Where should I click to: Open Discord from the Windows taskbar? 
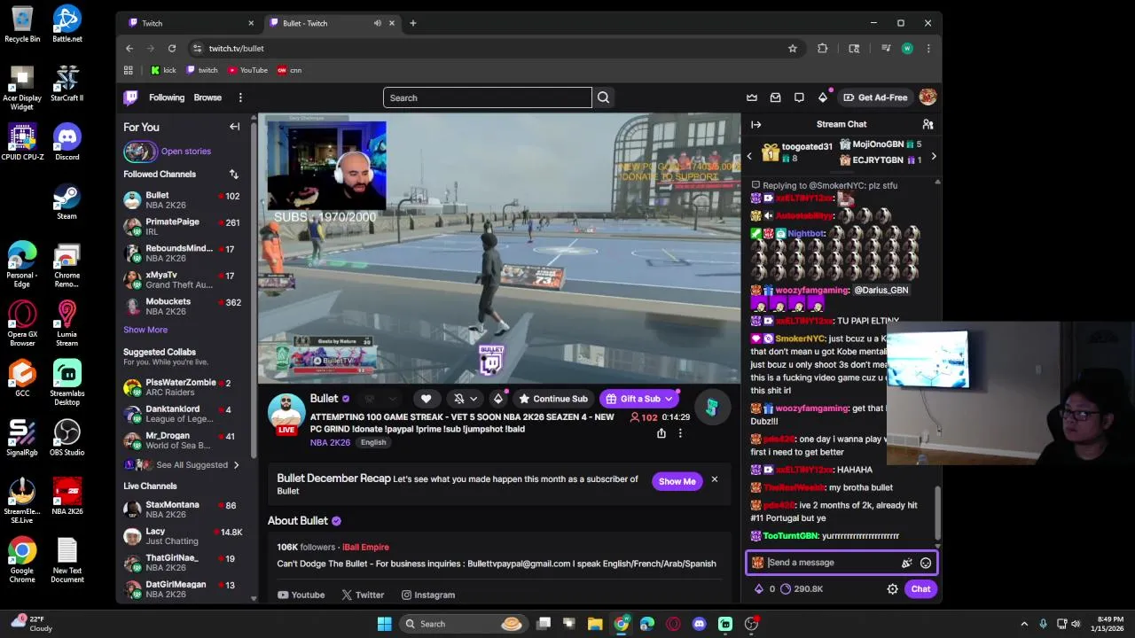(700, 624)
